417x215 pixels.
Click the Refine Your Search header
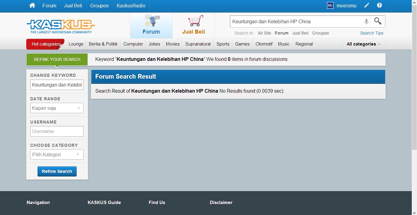57,59
